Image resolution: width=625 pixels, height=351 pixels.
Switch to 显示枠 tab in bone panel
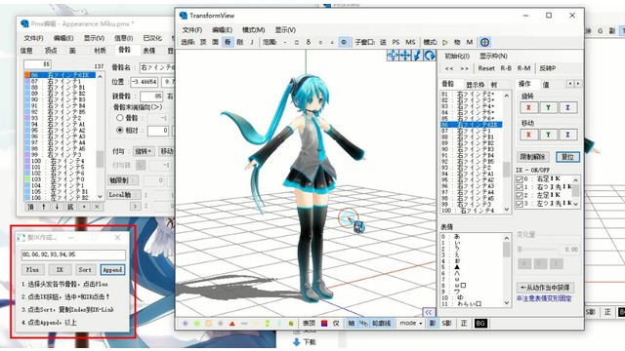476,85
